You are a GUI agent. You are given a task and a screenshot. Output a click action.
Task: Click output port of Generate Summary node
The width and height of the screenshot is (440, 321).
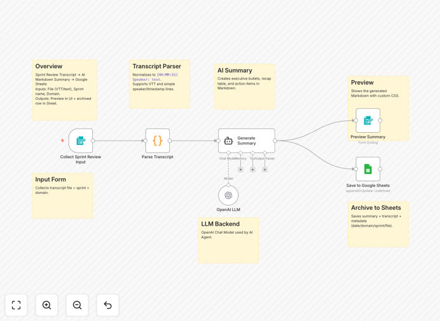pos(275,140)
